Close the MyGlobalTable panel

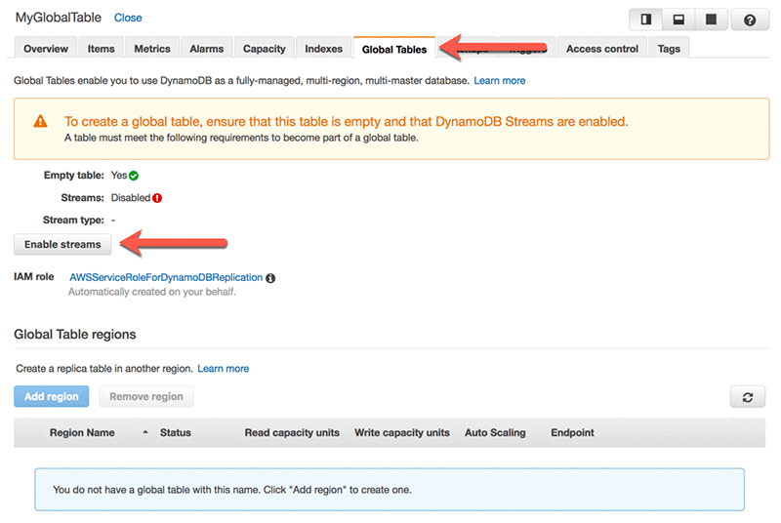pos(128,18)
